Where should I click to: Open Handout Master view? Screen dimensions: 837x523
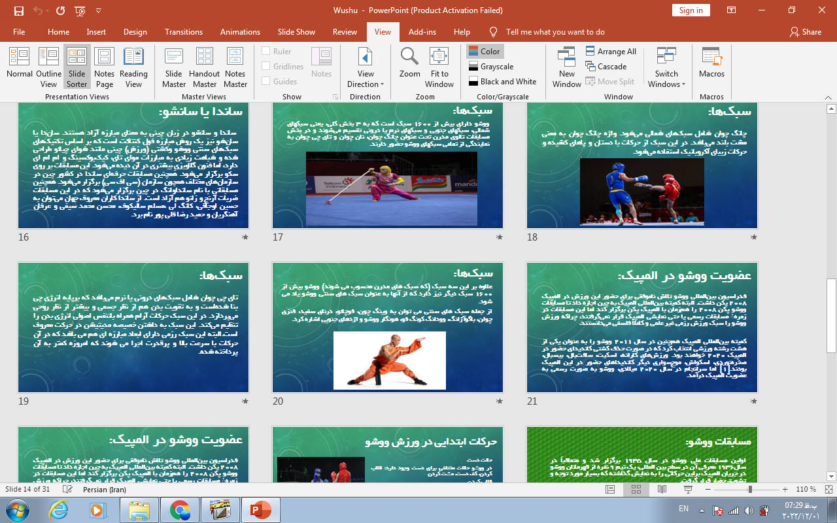point(205,66)
